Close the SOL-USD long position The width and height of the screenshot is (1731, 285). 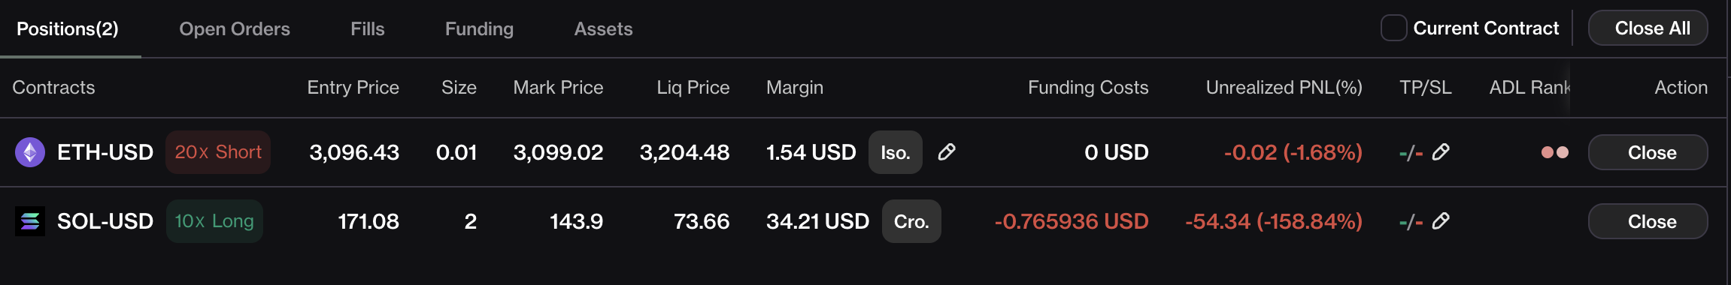1648,221
